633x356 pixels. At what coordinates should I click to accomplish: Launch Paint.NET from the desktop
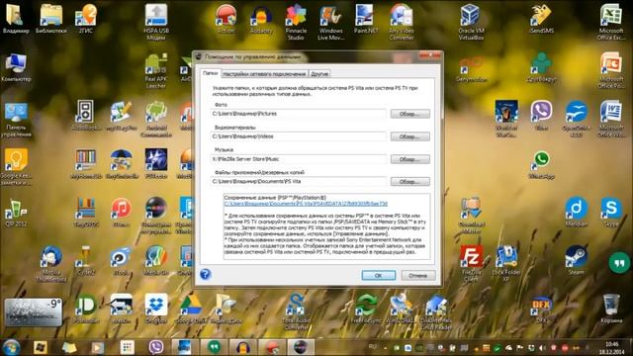click(366, 19)
